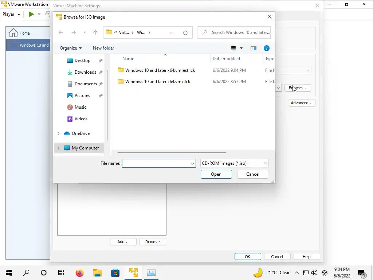Open the settings gear in the system tray

325,273
